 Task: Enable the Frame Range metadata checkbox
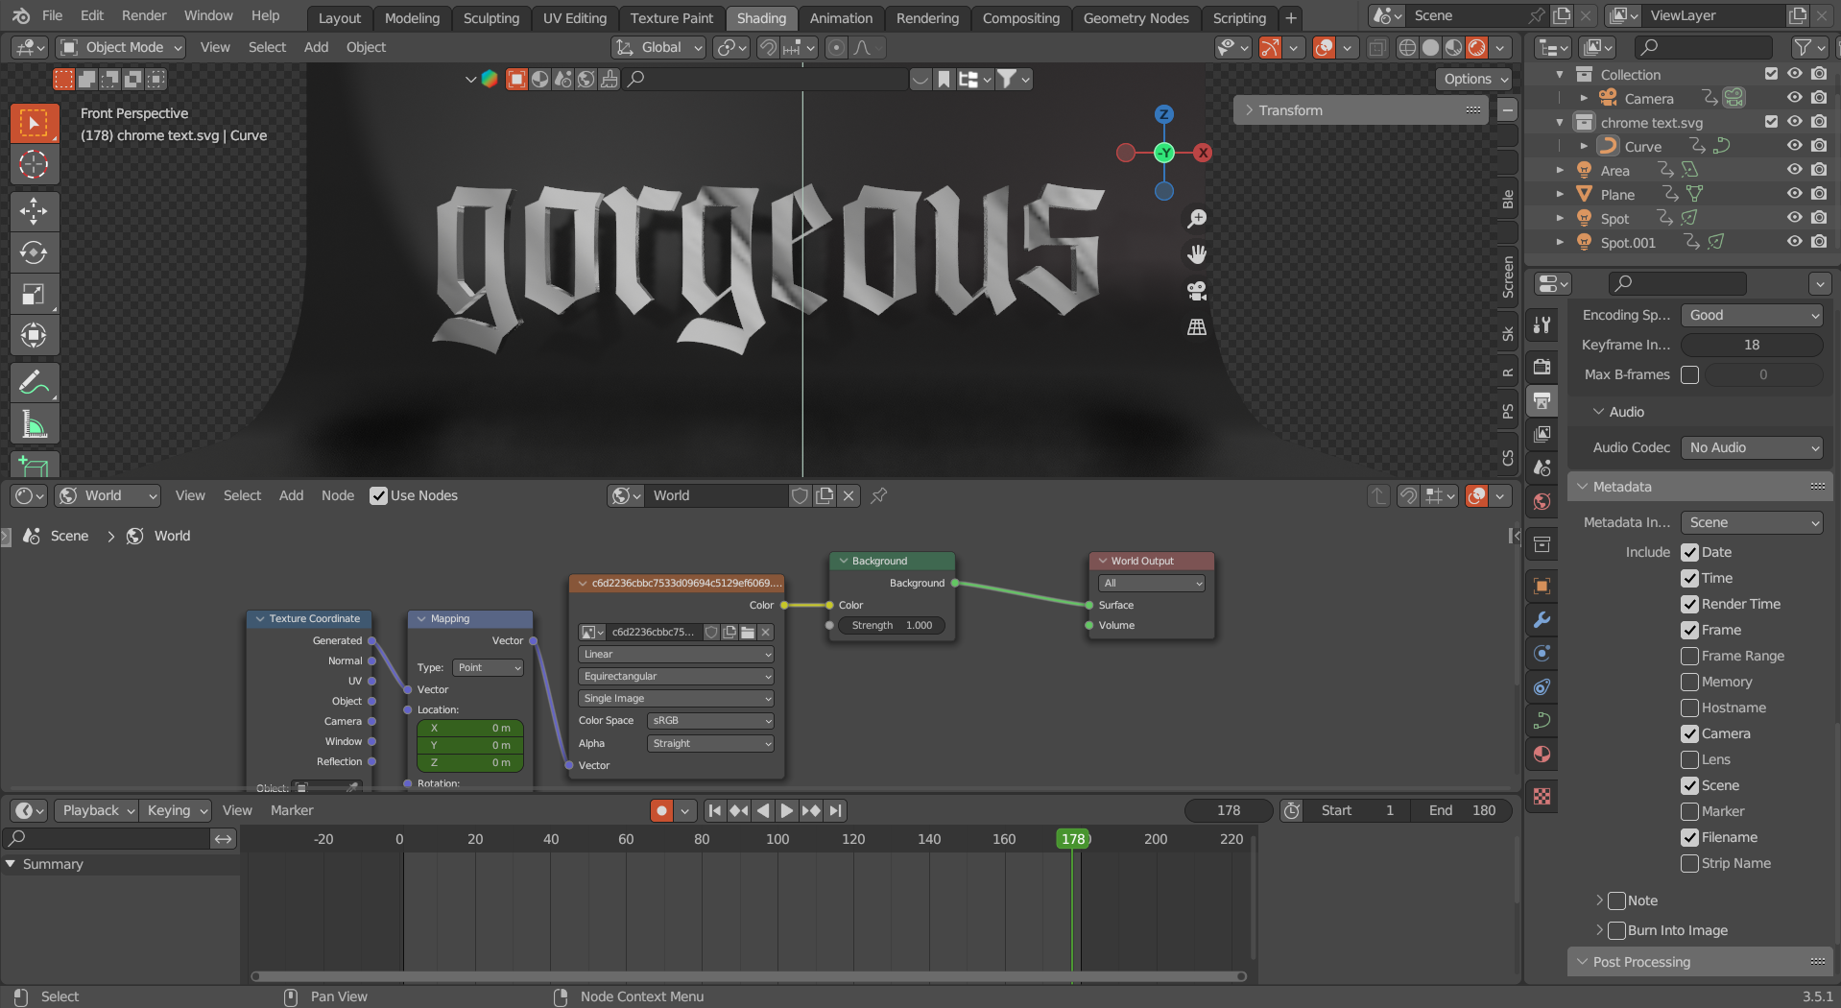[1690, 656]
